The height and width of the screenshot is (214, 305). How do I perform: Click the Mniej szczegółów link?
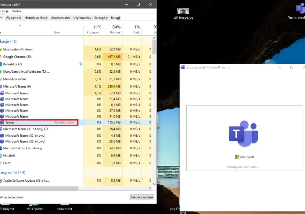12,197
